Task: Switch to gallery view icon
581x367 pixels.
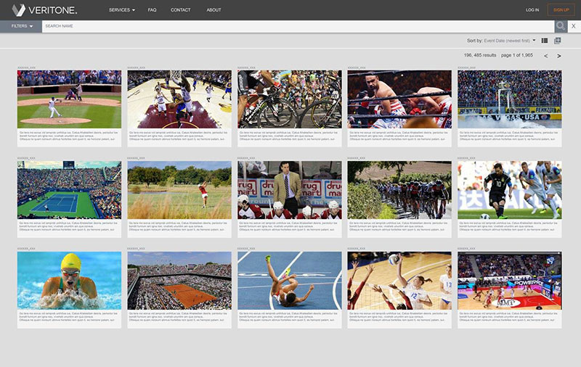Action: click(558, 41)
